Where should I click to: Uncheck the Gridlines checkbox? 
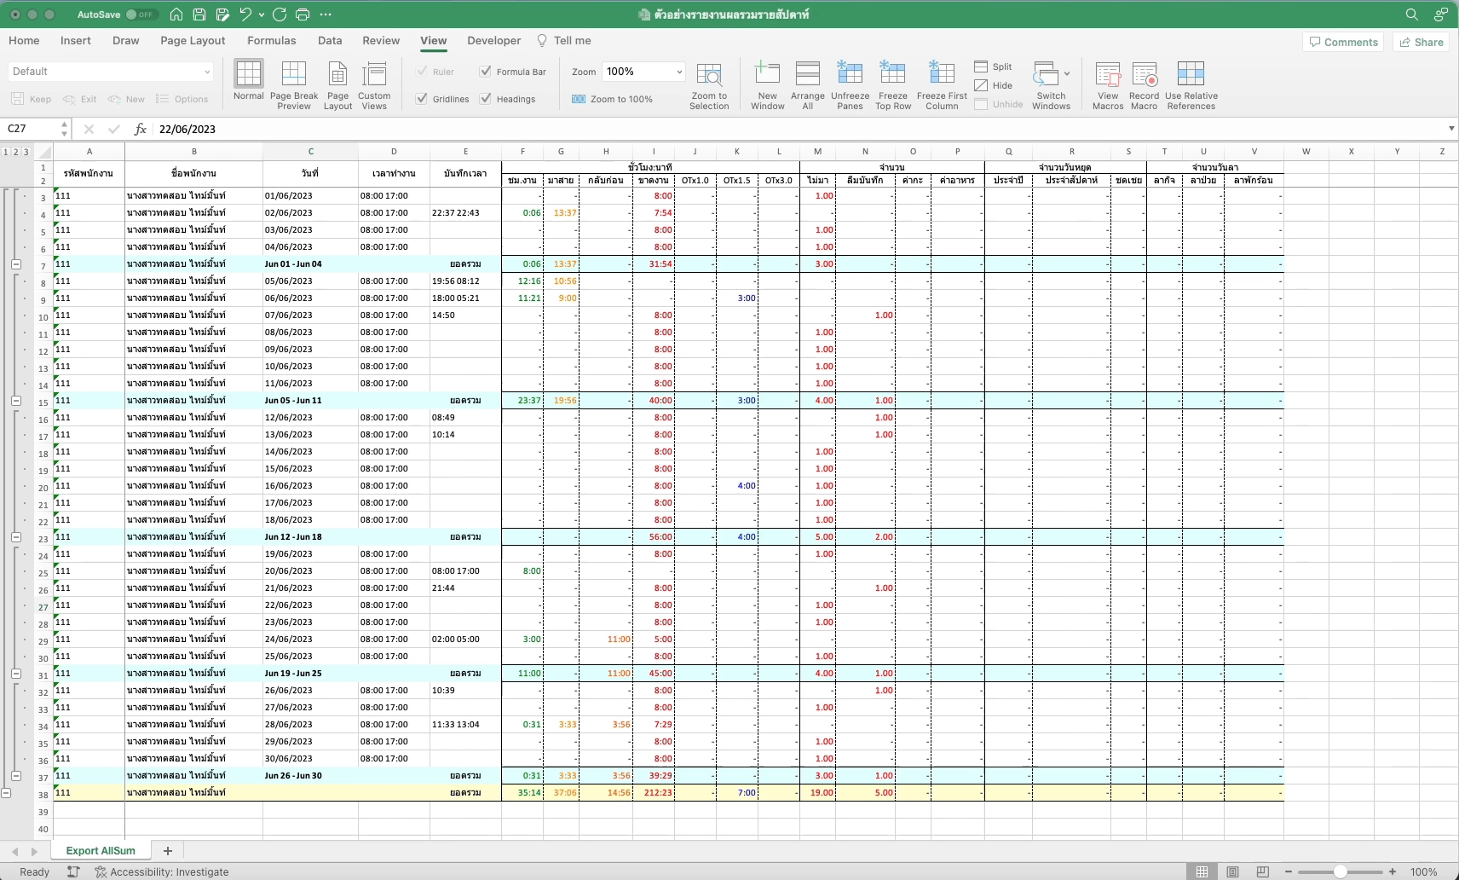tap(422, 99)
